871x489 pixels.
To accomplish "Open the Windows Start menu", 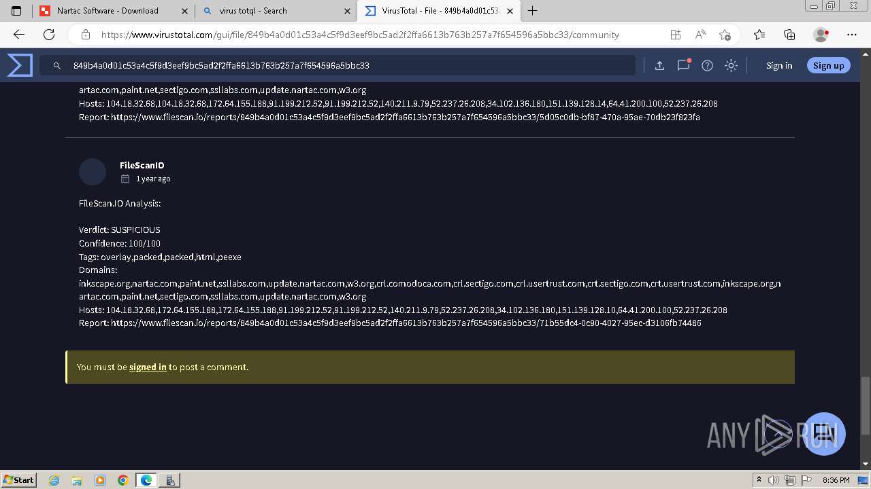I will tap(18, 479).
